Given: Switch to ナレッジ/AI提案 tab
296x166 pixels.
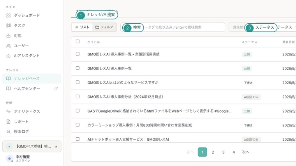Looking at the screenshot, I should 97,15.
